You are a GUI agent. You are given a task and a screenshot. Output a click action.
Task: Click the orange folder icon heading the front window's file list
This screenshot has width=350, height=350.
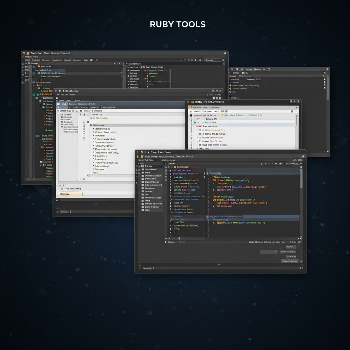pyautogui.click(x=175, y=167)
